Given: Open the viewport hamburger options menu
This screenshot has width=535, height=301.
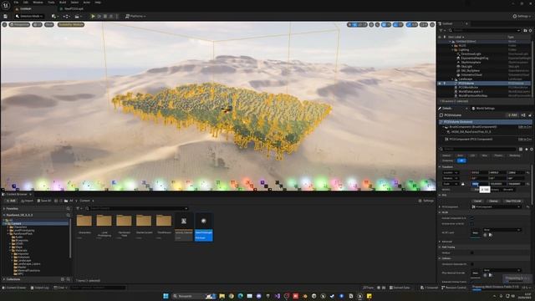Looking at the screenshot, I should coord(4,24).
